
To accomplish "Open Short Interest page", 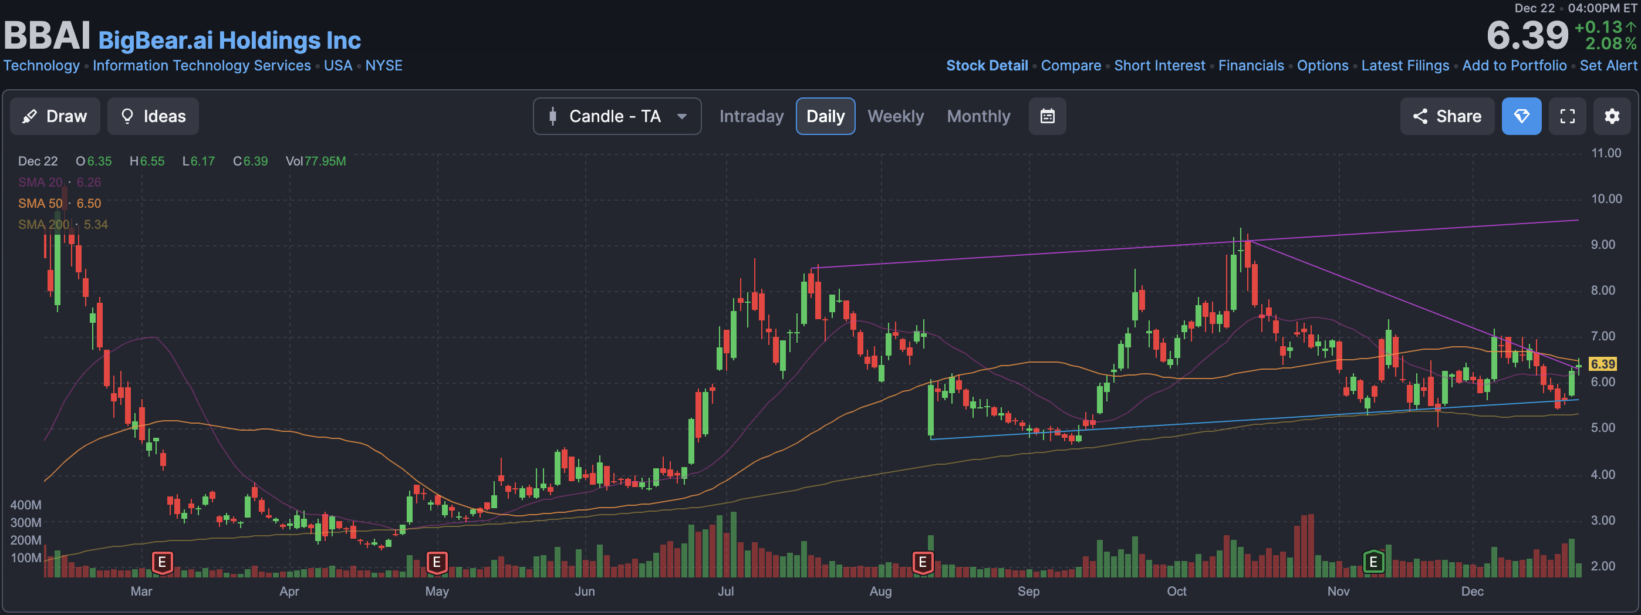I will click(1159, 66).
